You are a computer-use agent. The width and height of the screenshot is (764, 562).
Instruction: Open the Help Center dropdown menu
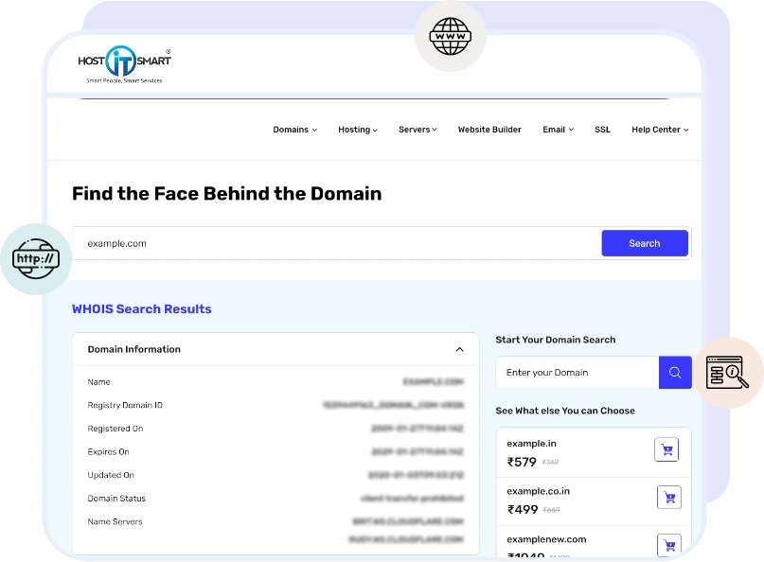tap(660, 130)
